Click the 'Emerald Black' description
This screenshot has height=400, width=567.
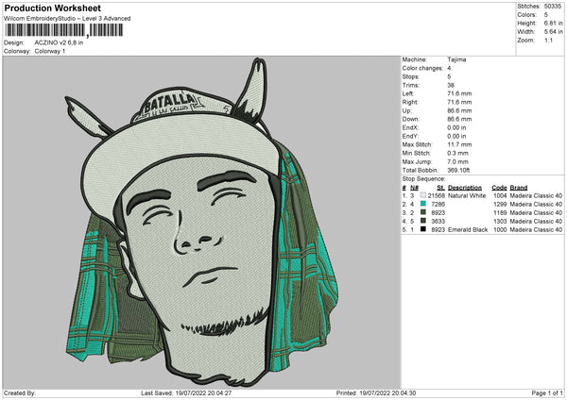[x=468, y=229]
